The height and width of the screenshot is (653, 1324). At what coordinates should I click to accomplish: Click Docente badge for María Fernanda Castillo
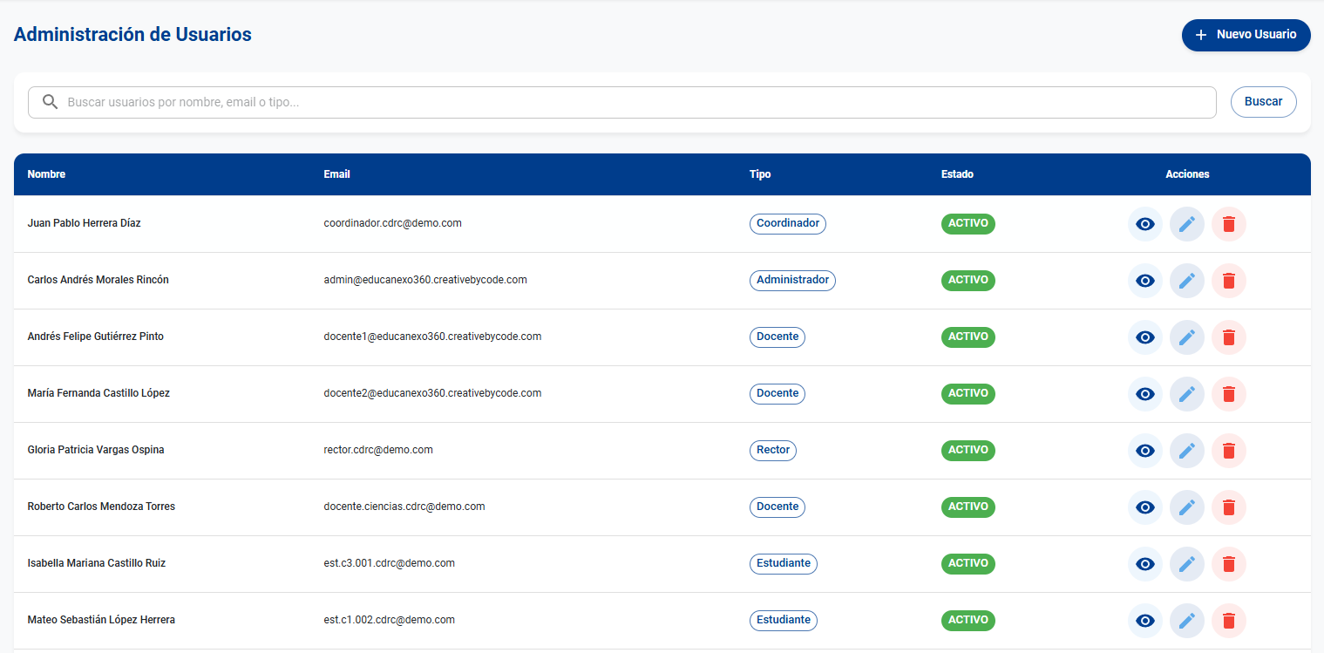tap(777, 393)
